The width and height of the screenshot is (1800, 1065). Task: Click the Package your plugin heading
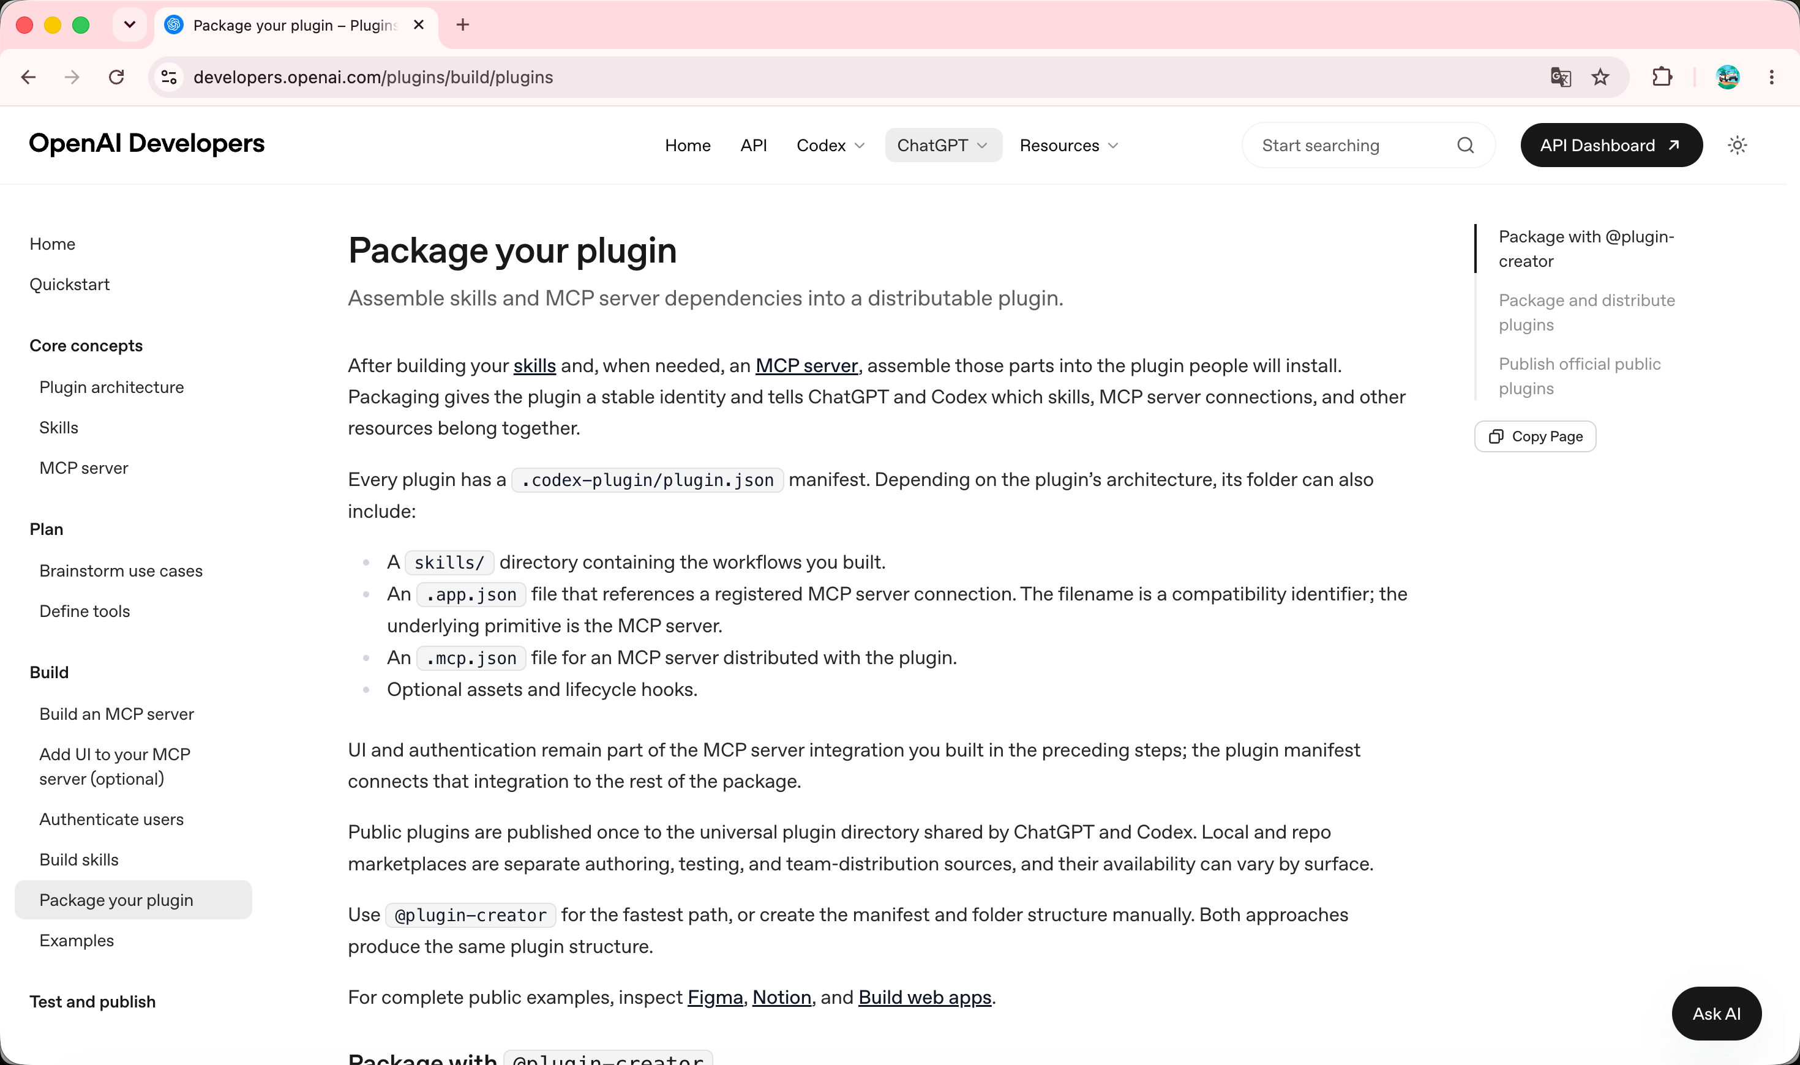coord(512,251)
